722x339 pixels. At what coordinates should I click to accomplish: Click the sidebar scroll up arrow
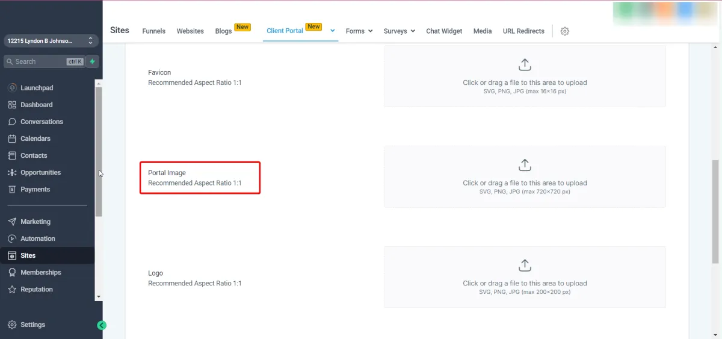99,84
